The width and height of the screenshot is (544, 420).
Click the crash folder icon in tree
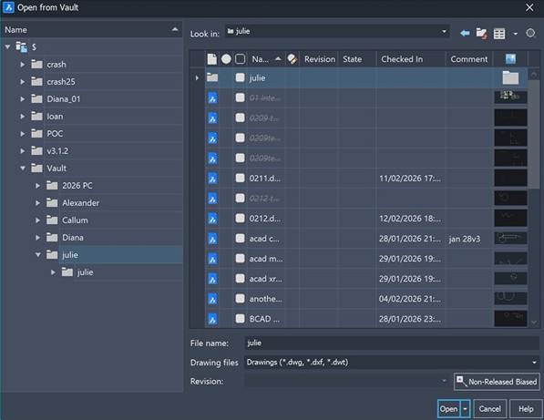point(36,64)
